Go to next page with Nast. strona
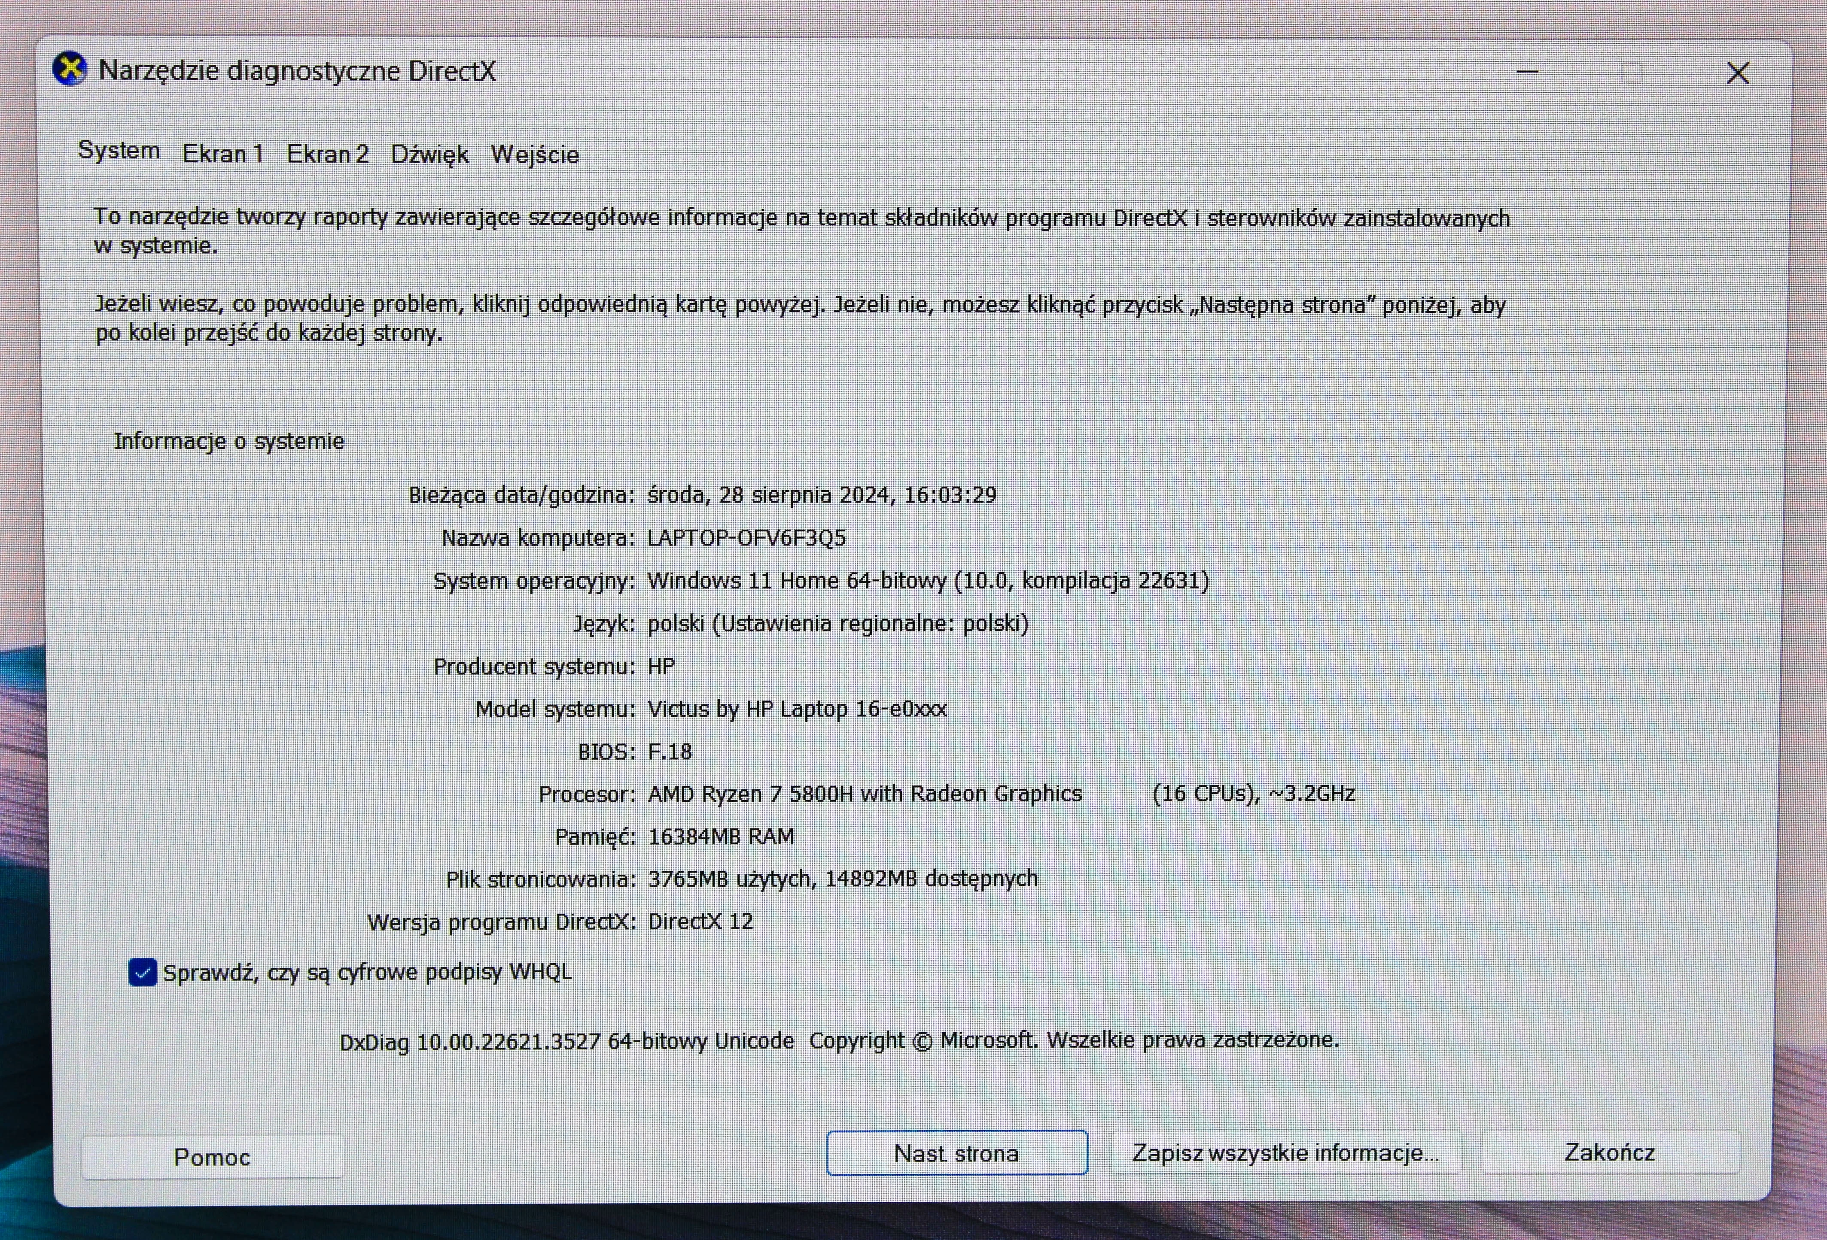 (x=957, y=1153)
